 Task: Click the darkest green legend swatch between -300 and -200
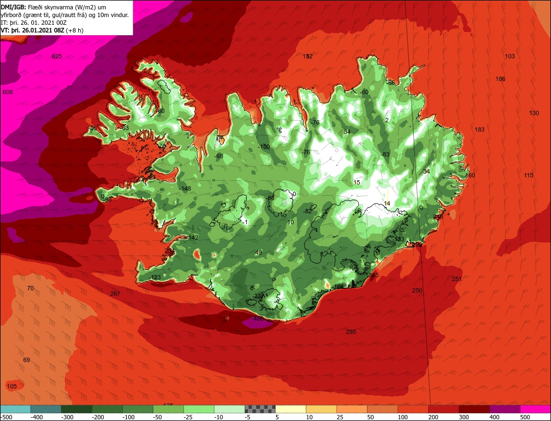point(77,409)
